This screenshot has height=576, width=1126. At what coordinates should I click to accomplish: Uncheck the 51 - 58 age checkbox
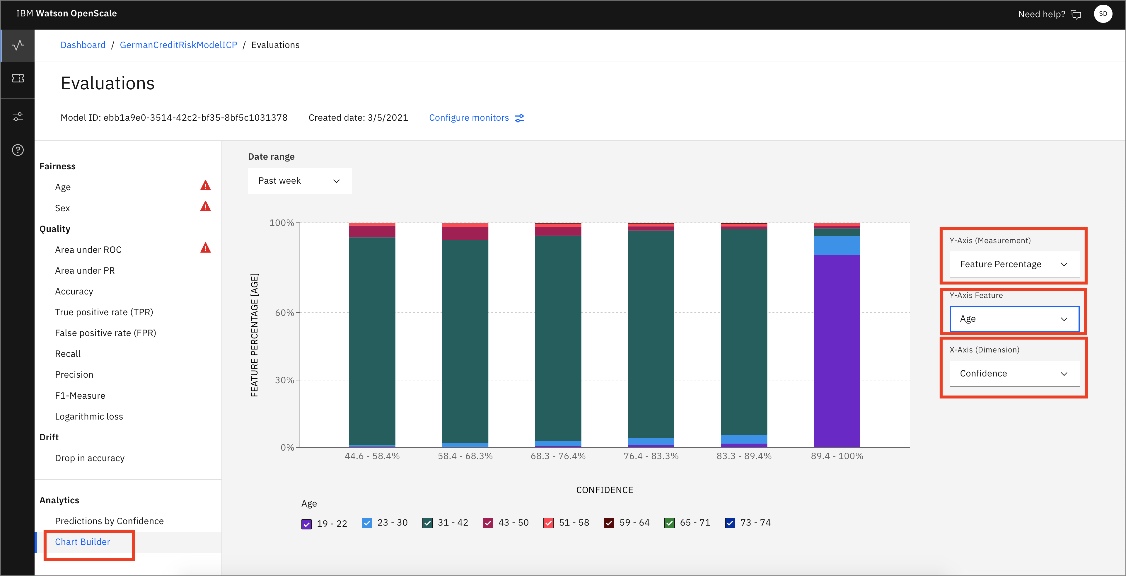click(548, 523)
